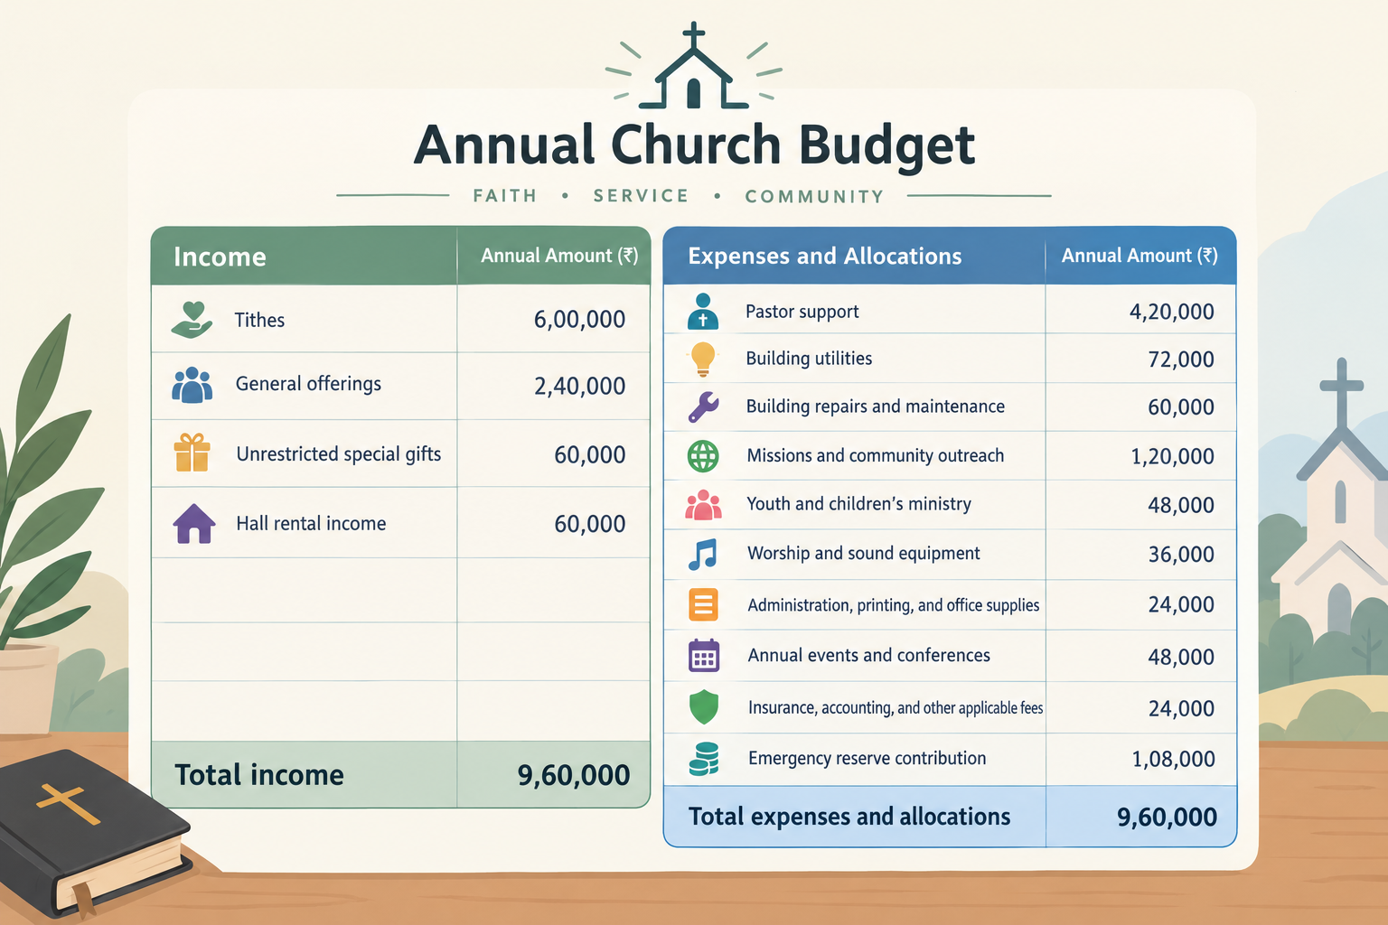Click the word SERVICE in the tagline
The width and height of the screenshot is (1388, 925).
click(x=641, y=196)
